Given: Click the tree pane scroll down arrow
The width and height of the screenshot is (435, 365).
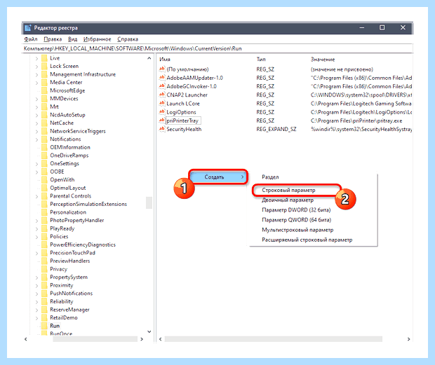Looking at the screenshot, I should click(x=149, y=331).
